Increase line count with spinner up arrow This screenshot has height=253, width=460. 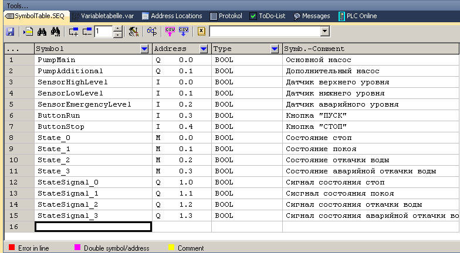tap(118, 28)
